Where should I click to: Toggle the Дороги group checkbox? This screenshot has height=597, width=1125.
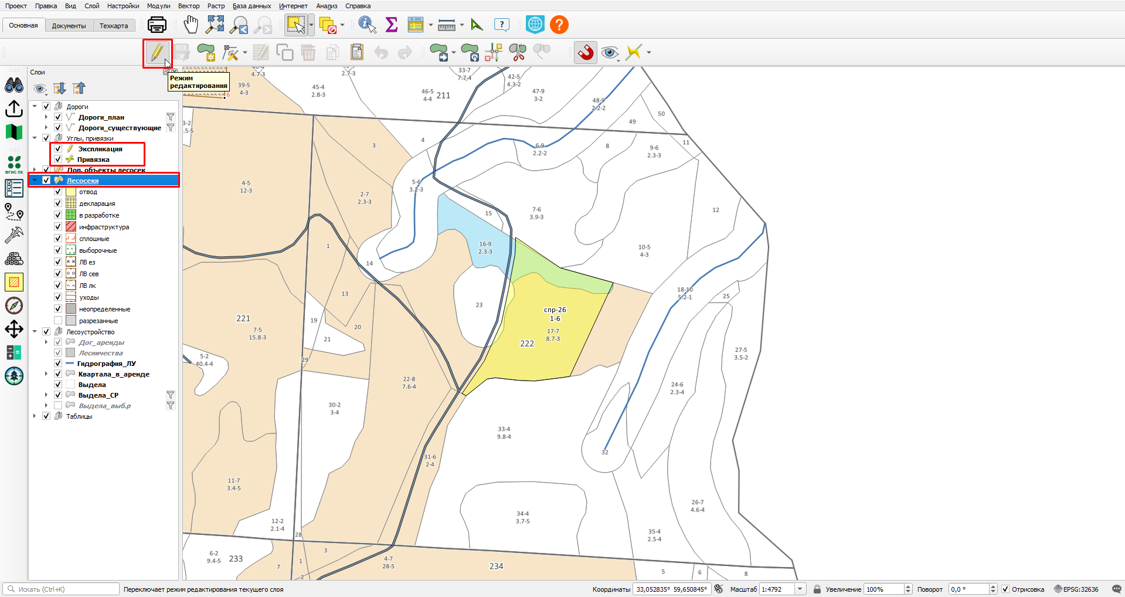(46, 106)
